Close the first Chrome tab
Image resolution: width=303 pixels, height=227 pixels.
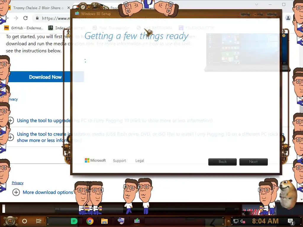click(68, 8)
